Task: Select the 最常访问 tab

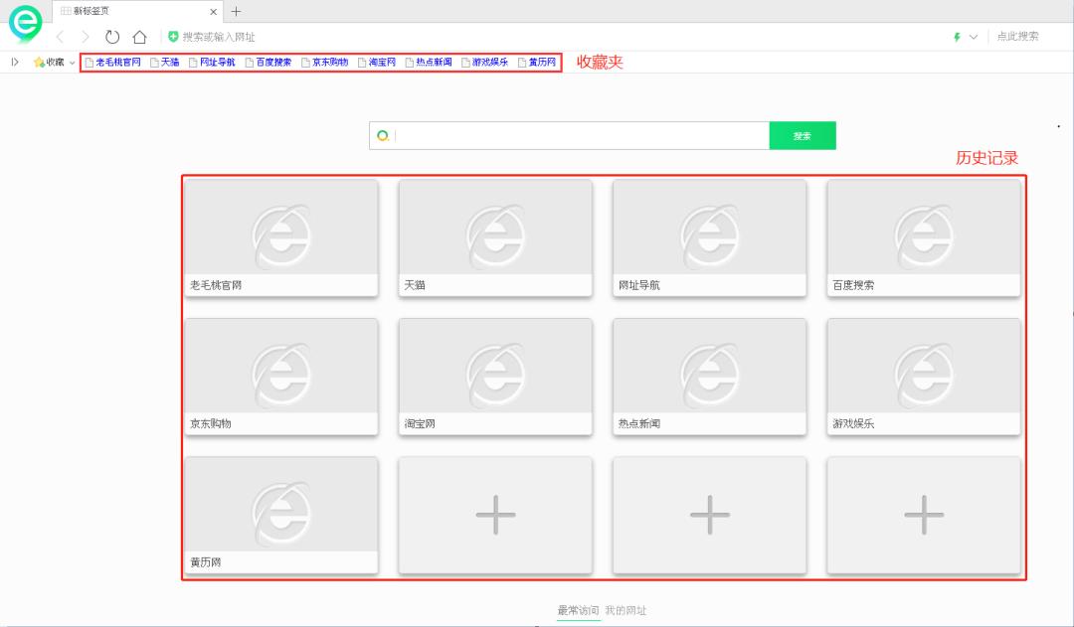Action: [x=578, y=610]
